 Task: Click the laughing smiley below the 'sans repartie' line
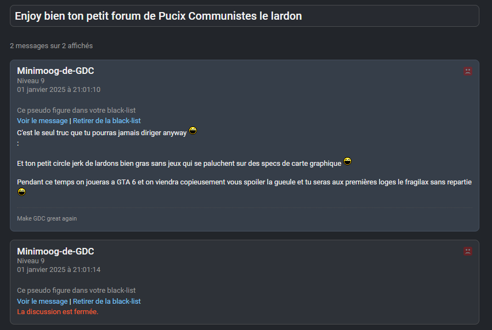pyautogui.click(x=21, y=192)
